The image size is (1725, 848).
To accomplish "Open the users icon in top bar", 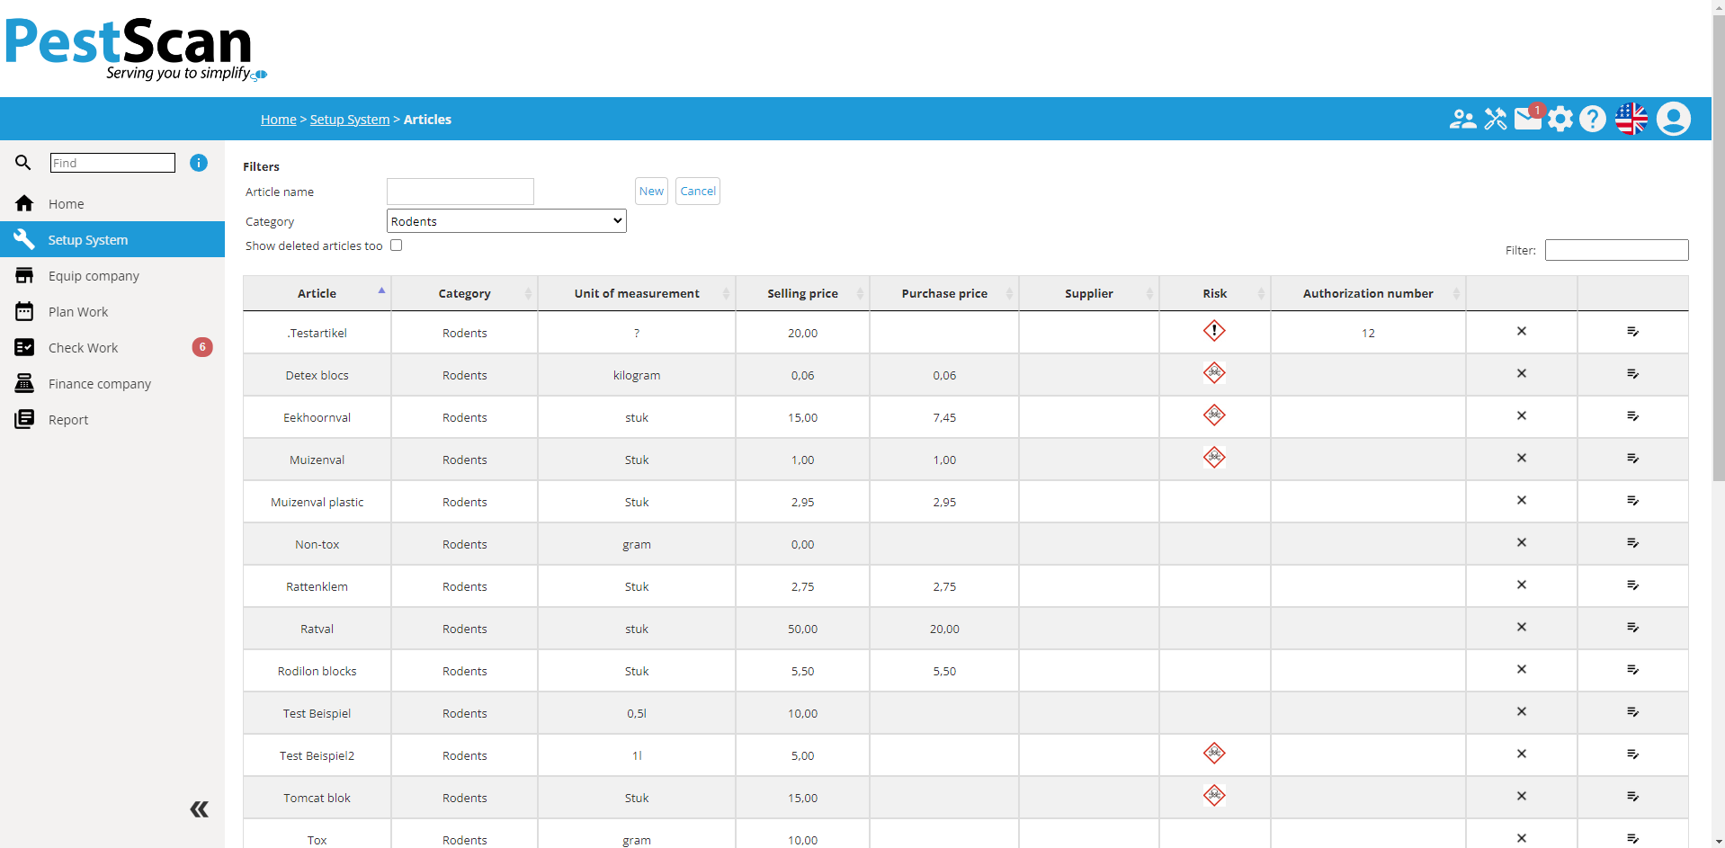I will tap(1462, 119).
